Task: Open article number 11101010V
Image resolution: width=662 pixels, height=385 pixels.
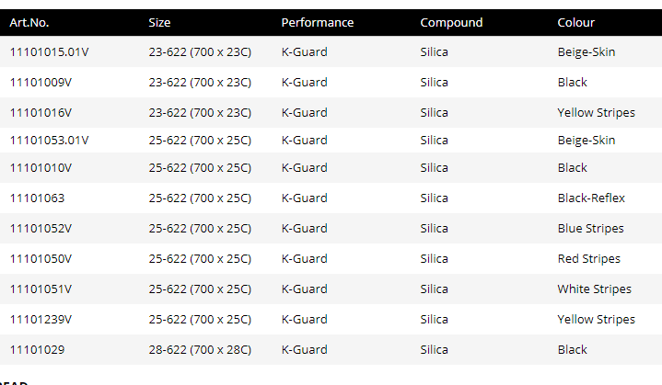Action: (x=41, y=168)
